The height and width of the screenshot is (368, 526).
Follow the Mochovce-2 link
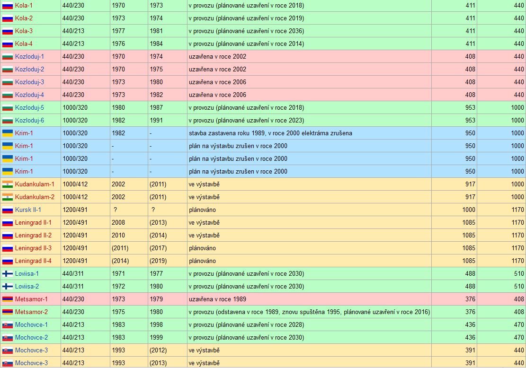31,338
